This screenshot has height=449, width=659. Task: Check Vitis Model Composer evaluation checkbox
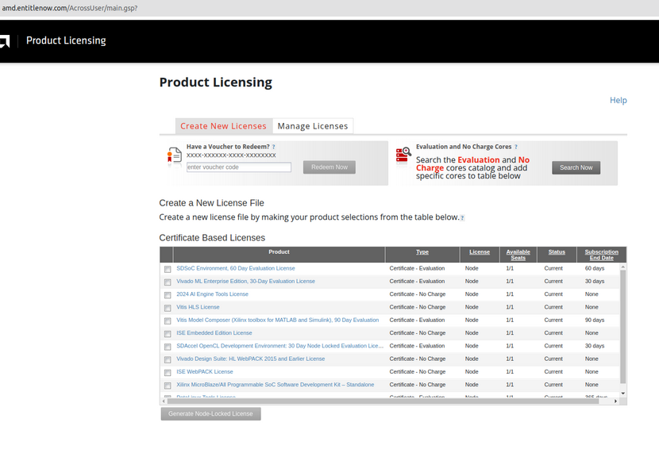(x=168, y=321)
